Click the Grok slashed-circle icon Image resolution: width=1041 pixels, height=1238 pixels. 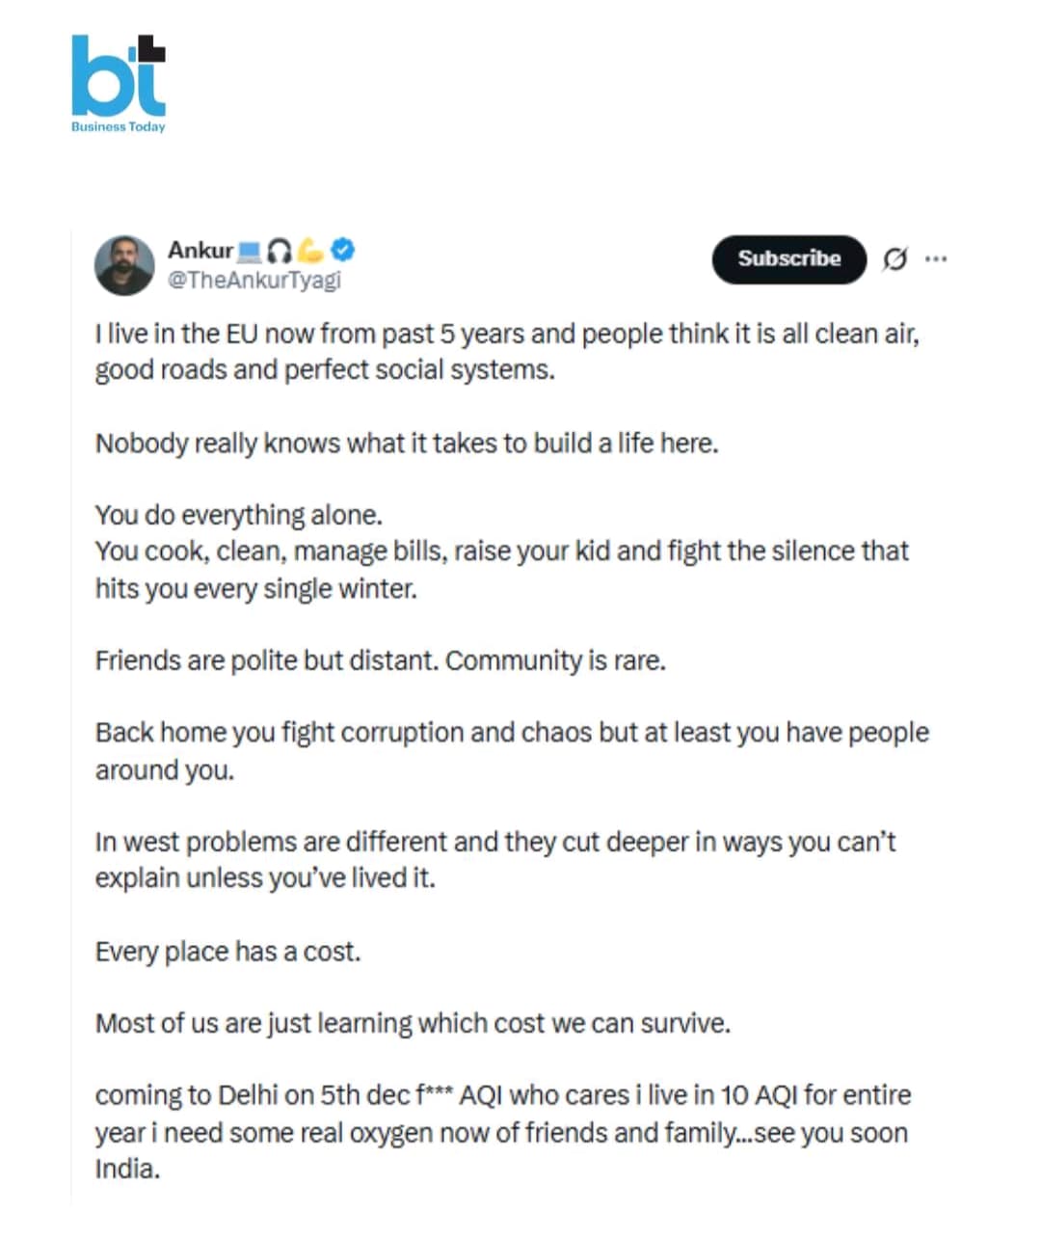click(x=894, y=258)
